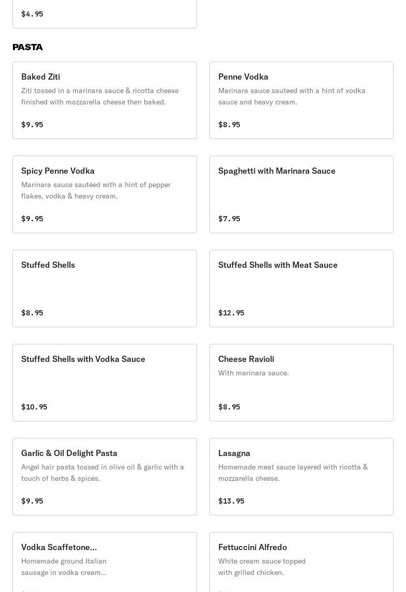The height and width of the screenshot is (592, 406).
Task: Click the Penne Vodka description text
Action: click(292, 96)
